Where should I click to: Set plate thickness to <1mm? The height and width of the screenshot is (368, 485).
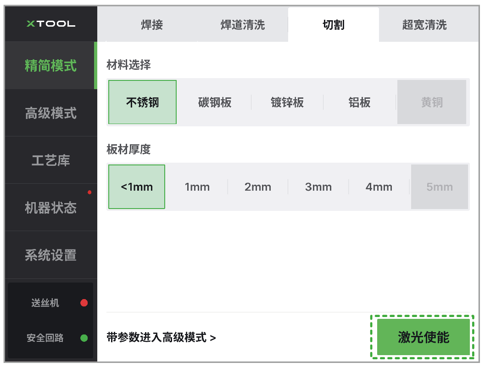pyautogui.click(x=137, y=187)
